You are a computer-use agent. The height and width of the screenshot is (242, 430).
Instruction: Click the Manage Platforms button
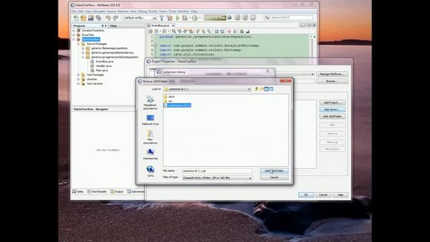(x=332, y=74)
